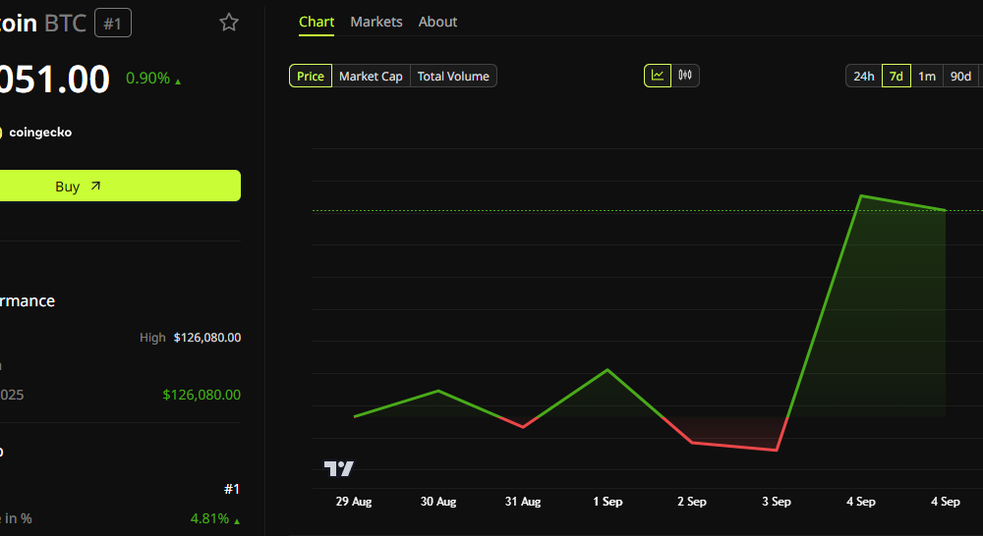Click the High label in performance section
This screenshot has height=536, width=983.
point(152,338)
